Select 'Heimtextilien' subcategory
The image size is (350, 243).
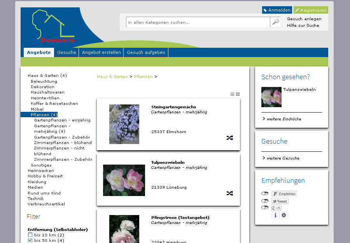point(45,98)
